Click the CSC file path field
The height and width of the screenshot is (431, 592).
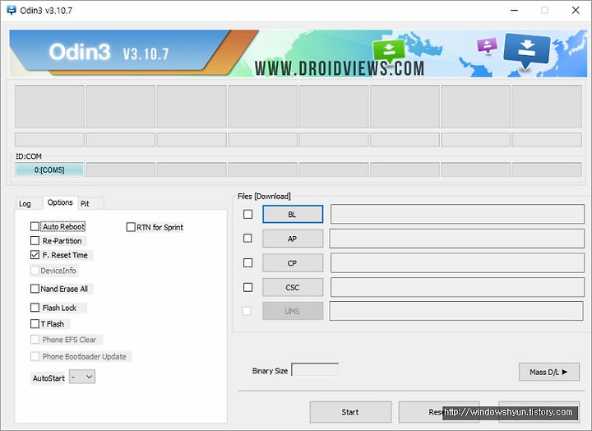(458, 287)
